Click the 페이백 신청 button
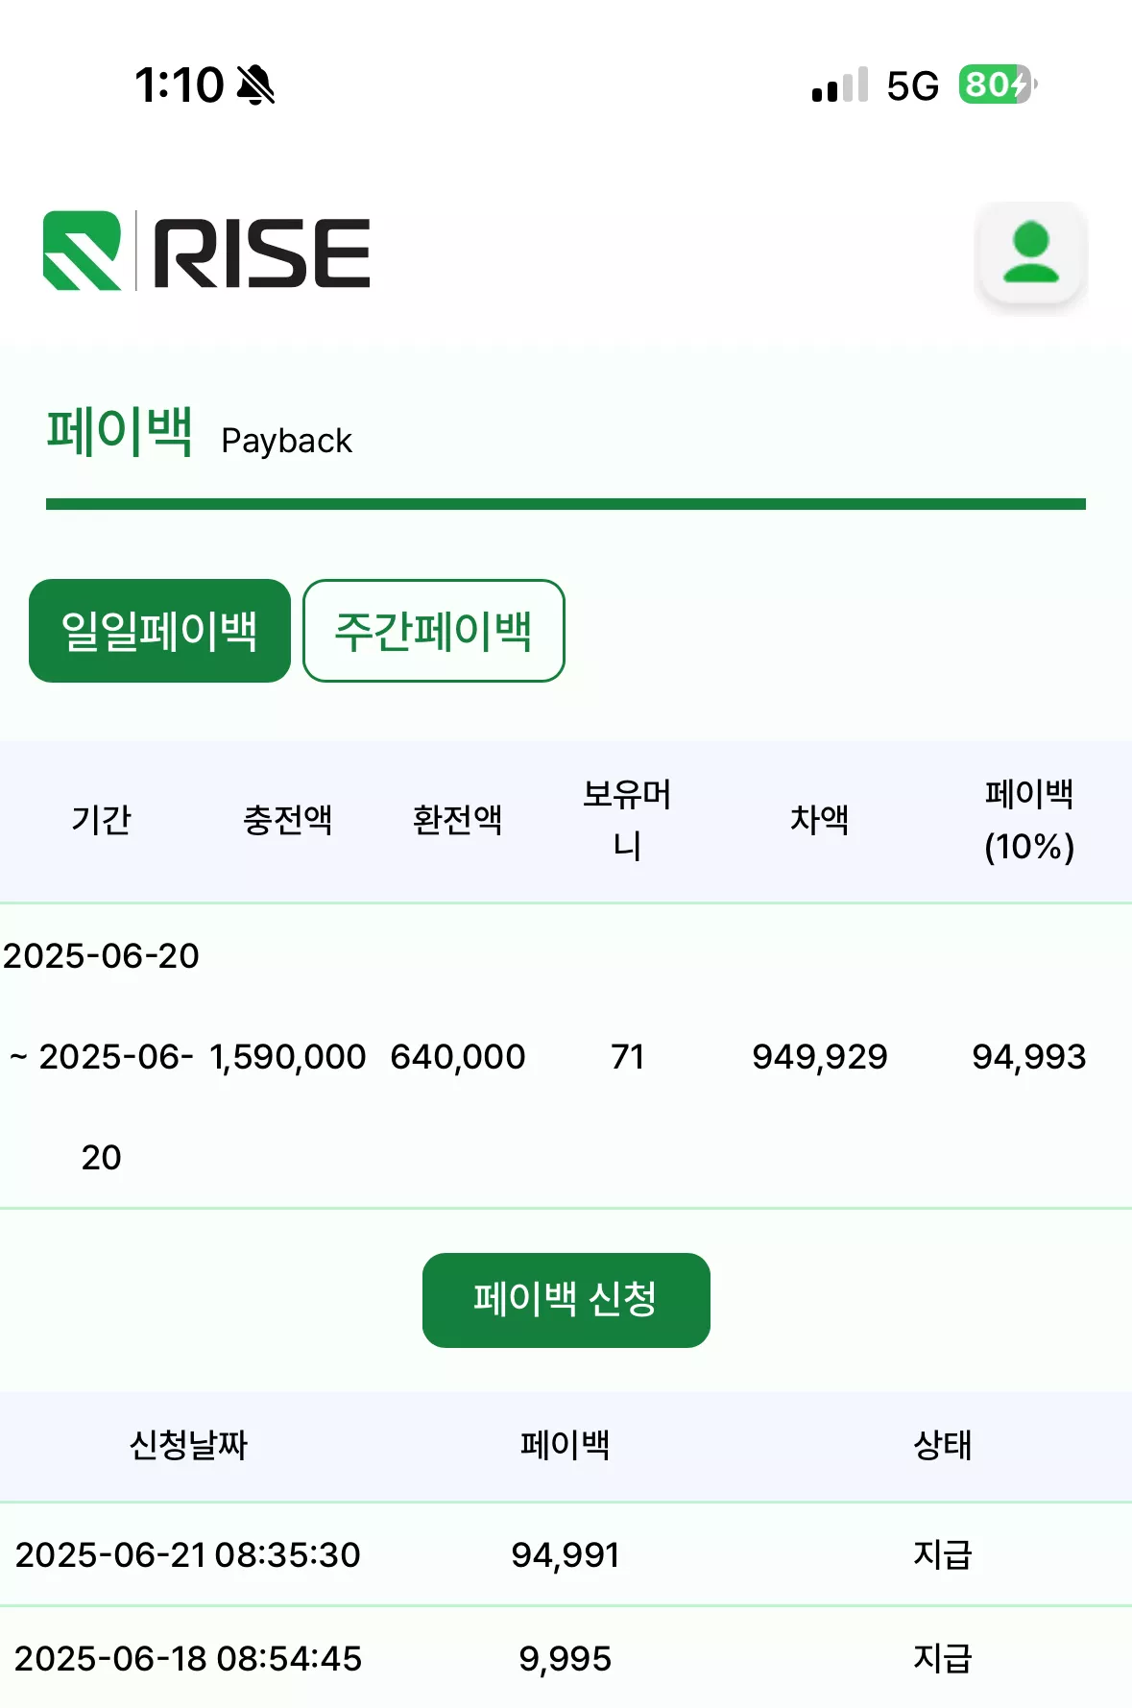Viewport: 1132px width, 1708px height. tap(566, 1300)
